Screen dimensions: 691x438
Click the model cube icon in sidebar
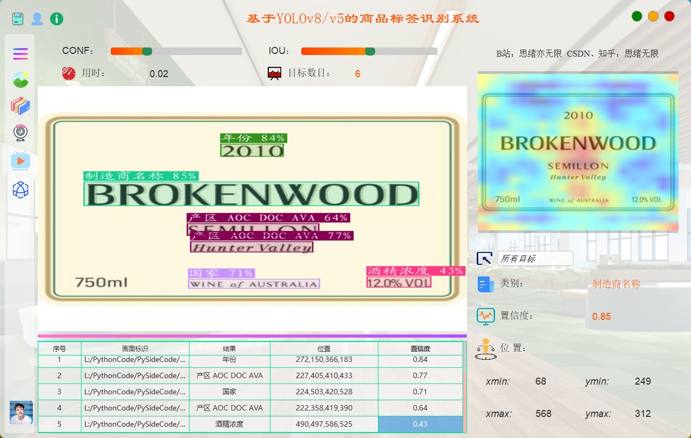coord(21,190)
